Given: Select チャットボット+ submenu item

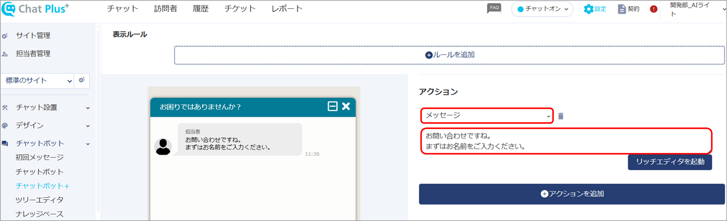Looking at the screenshot, I should coord(42,186).
